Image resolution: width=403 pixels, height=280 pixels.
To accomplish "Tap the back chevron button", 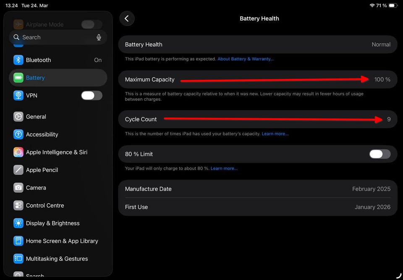I will tap(127, 18).
